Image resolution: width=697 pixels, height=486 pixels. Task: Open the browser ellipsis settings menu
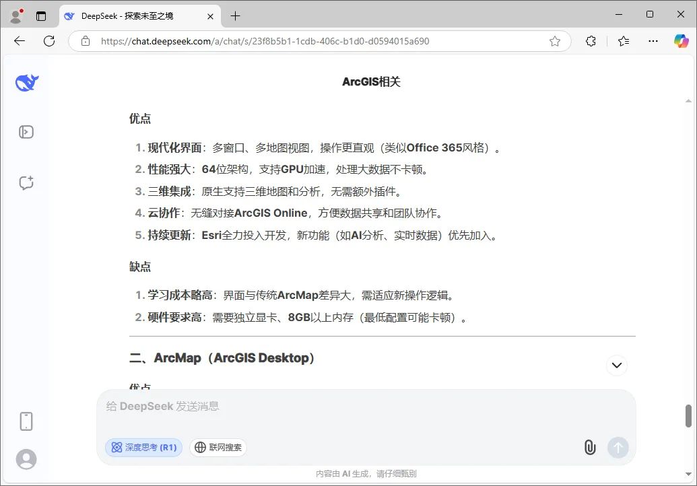coord(652,41)
